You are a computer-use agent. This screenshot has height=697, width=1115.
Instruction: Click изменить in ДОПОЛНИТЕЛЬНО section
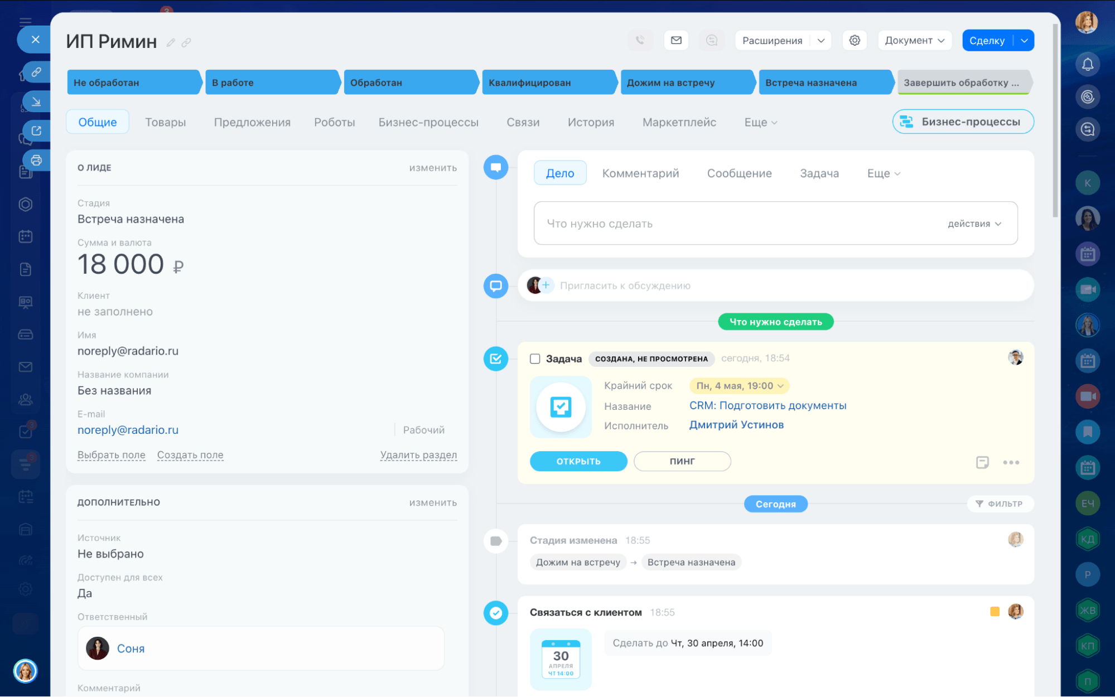(x=433, y=502)
